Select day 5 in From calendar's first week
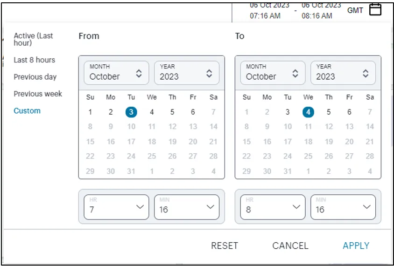 pos(172,112)
